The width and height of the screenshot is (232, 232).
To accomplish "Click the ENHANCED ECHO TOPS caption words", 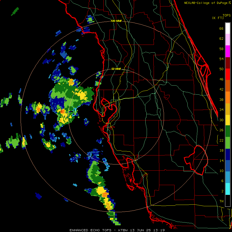I will (x=90, y=230).
